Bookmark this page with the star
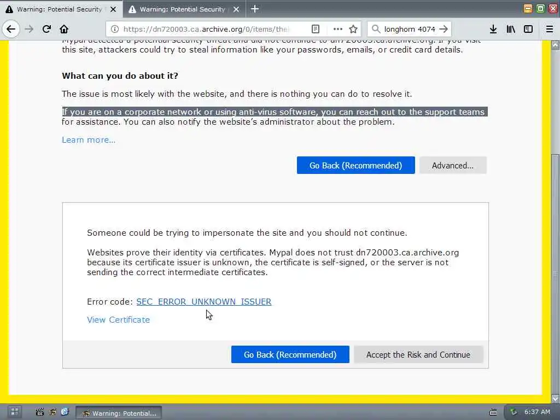 point(353,29)
